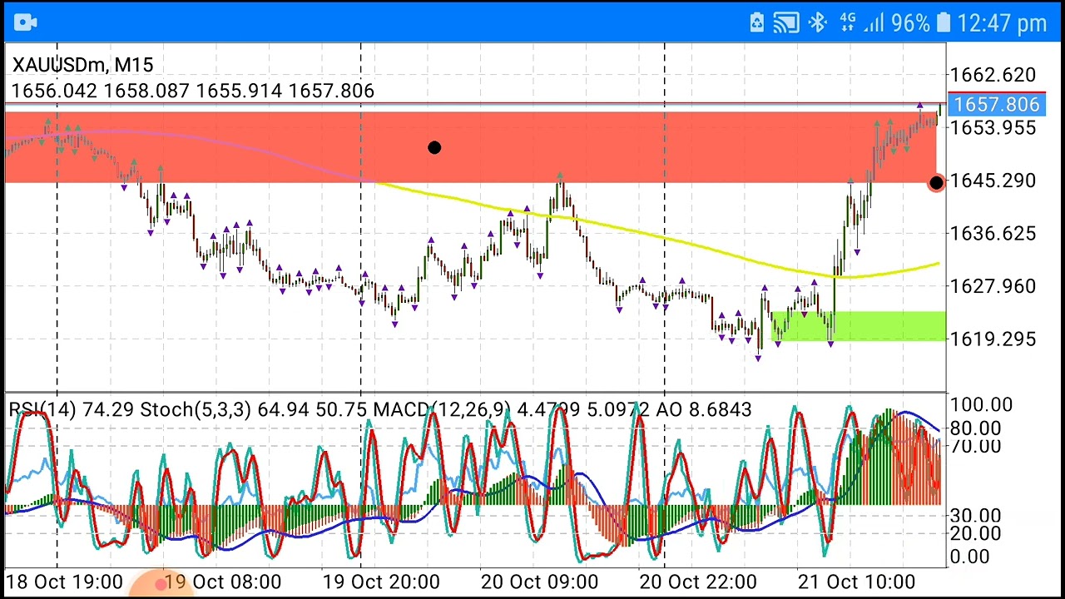Tap the 1645.290 price axis label

993,181
